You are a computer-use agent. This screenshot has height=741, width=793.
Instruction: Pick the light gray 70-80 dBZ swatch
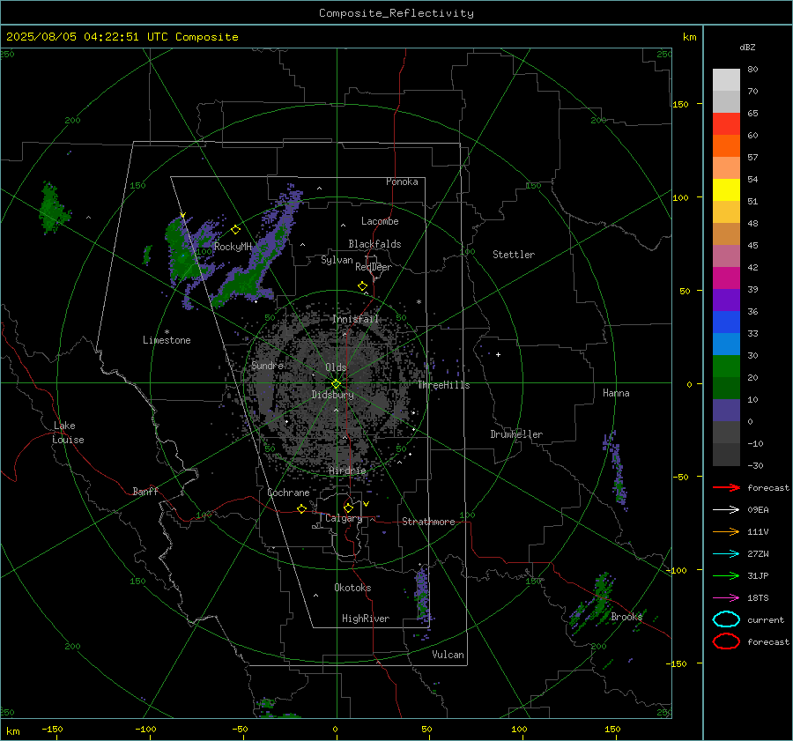coord(726,80)
